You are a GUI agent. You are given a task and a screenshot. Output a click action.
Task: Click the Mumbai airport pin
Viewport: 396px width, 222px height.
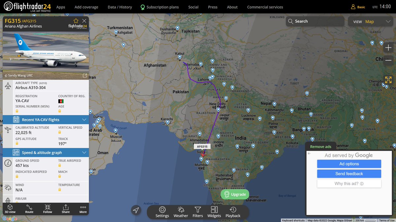(x=201, y=160)
